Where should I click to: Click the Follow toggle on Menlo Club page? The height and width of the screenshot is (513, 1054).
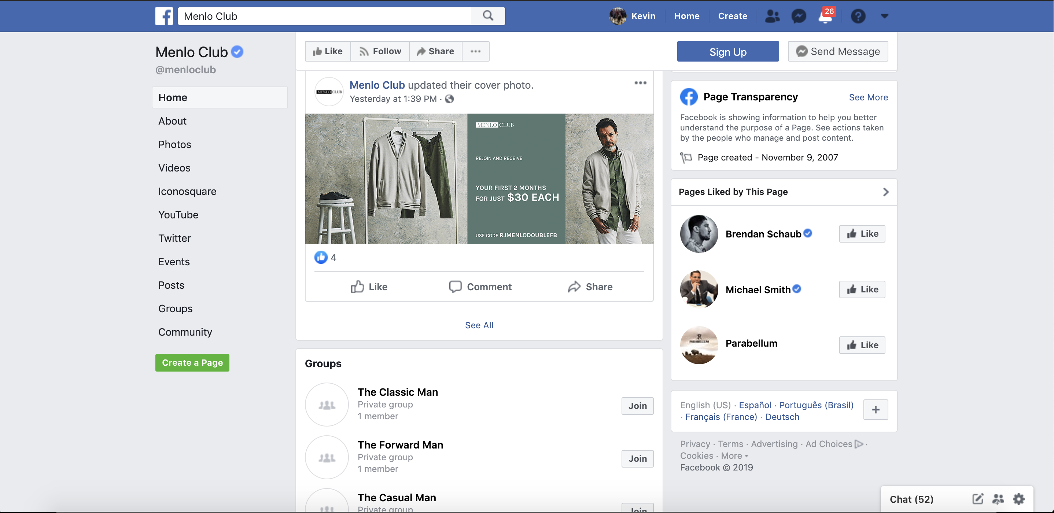click(x=380, y=51)
